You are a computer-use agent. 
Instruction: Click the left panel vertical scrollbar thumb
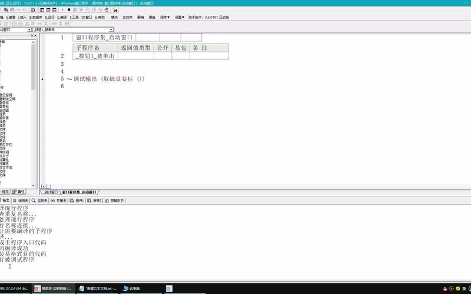pyautogui.click(x=34, y=67)
